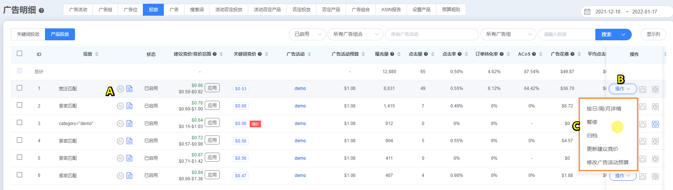Click the lock icon in row 1
This screenshot has height=190, width=673.
click(x=643, y=90)
